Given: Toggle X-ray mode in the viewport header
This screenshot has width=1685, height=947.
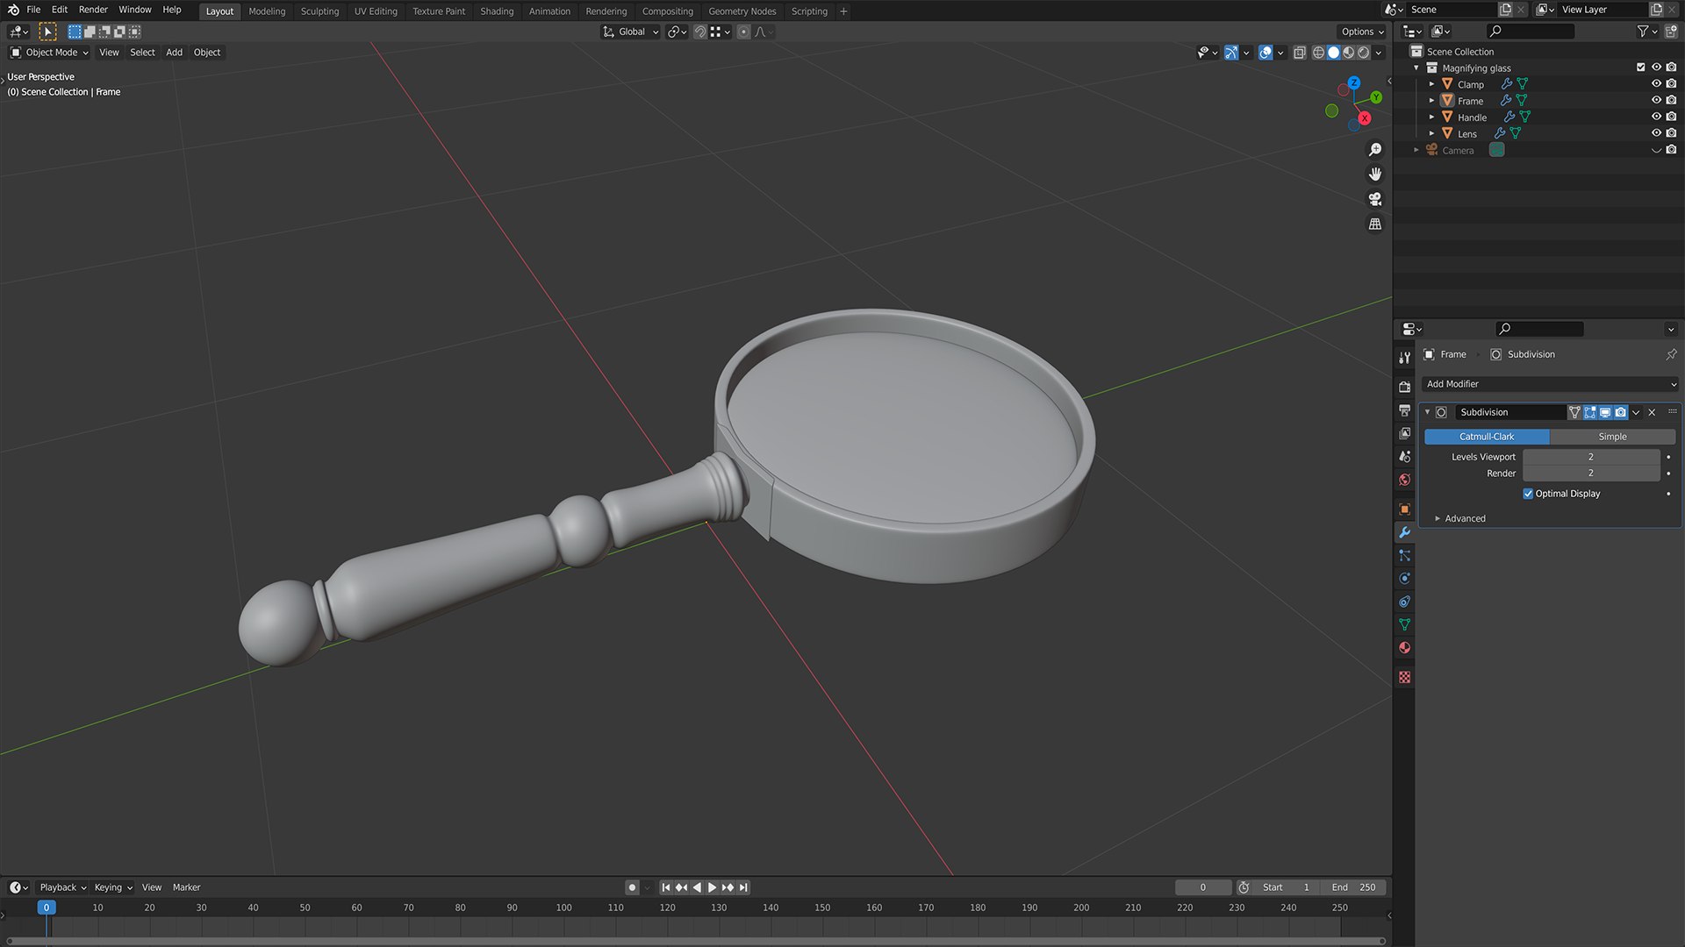Looking at the screenshot, I should (1300, 53).
